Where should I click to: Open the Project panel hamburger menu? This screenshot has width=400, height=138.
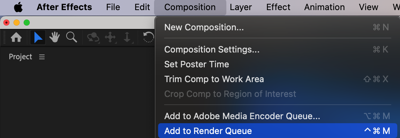[42, 57]
